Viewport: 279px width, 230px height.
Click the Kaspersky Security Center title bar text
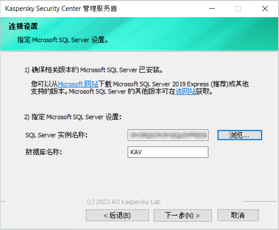(x=61, y=9)
